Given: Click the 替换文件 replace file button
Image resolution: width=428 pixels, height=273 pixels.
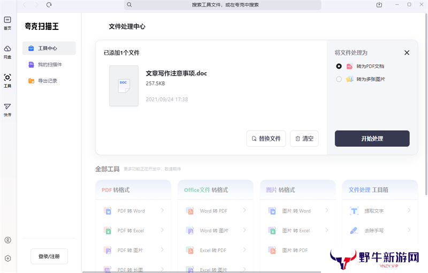Looking at the screenshot, I should coord(266,139).
